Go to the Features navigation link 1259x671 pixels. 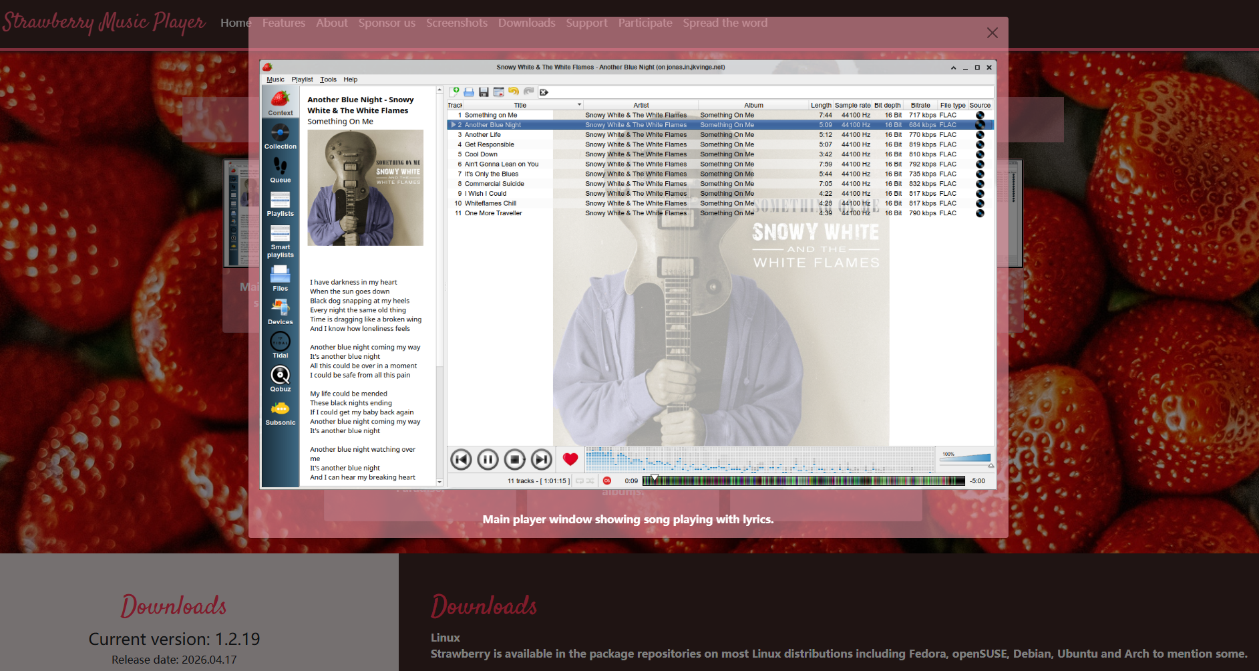click(284, 23)
